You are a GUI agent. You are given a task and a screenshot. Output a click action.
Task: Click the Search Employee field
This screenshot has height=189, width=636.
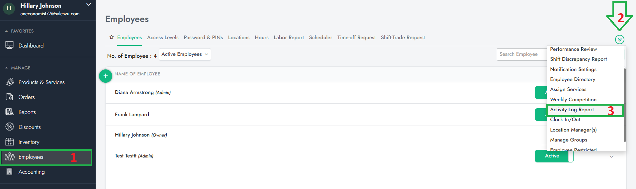(x=521, y=54)
